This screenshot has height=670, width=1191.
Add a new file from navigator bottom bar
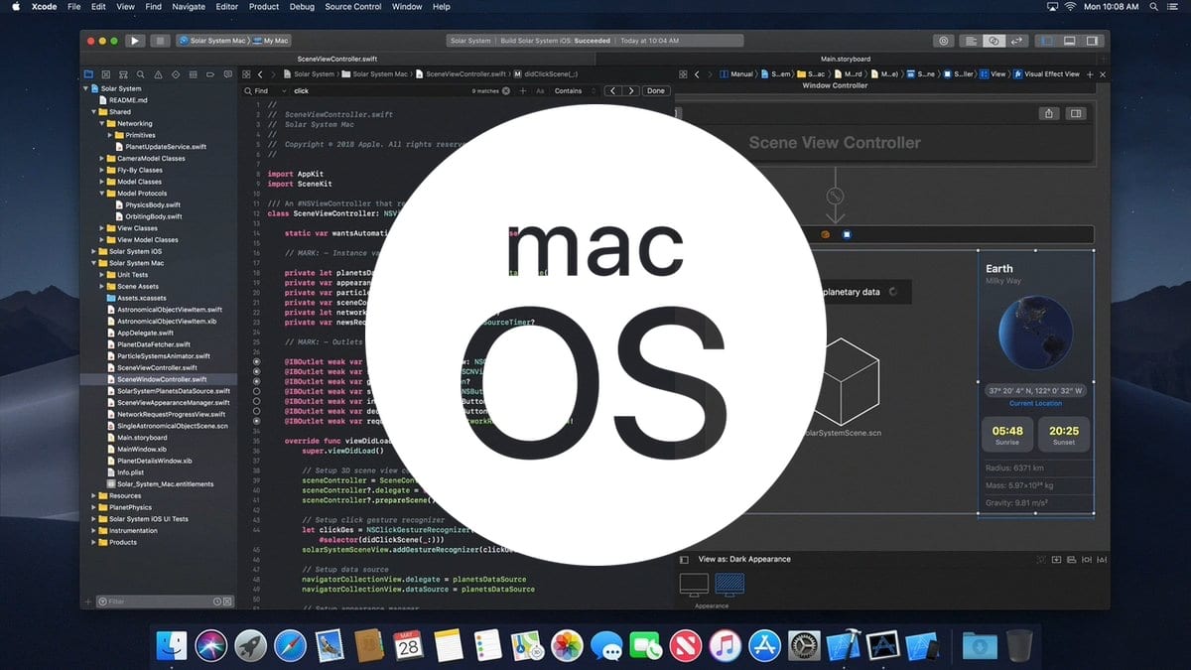88,602
